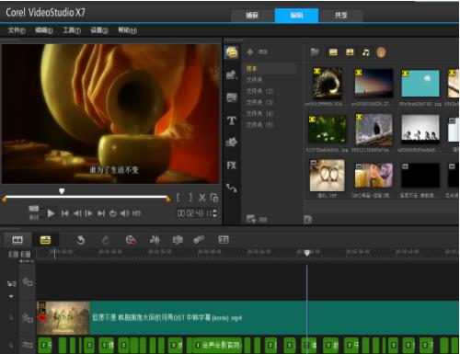Screen dimensions: 460x354
Task: Click the preview scrubber handle
Action: (x=62, y=191)
